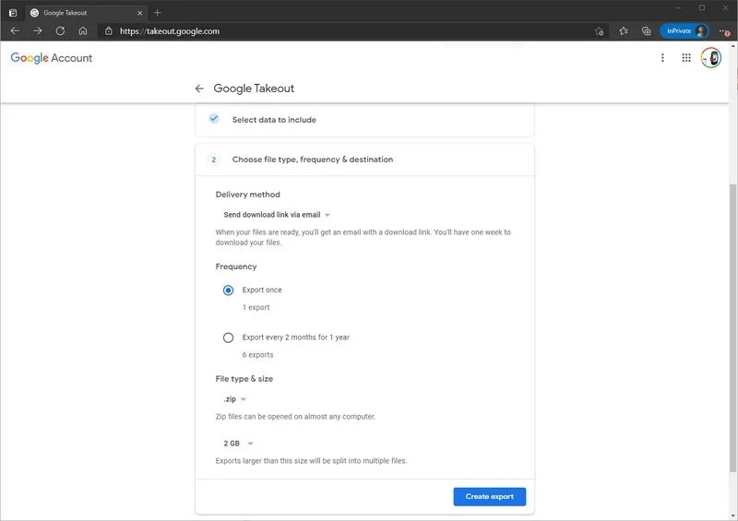This screenshot has width=738, height=521.
Task: Open the 2 GB file size dropdown
Action: coord(238,444)
